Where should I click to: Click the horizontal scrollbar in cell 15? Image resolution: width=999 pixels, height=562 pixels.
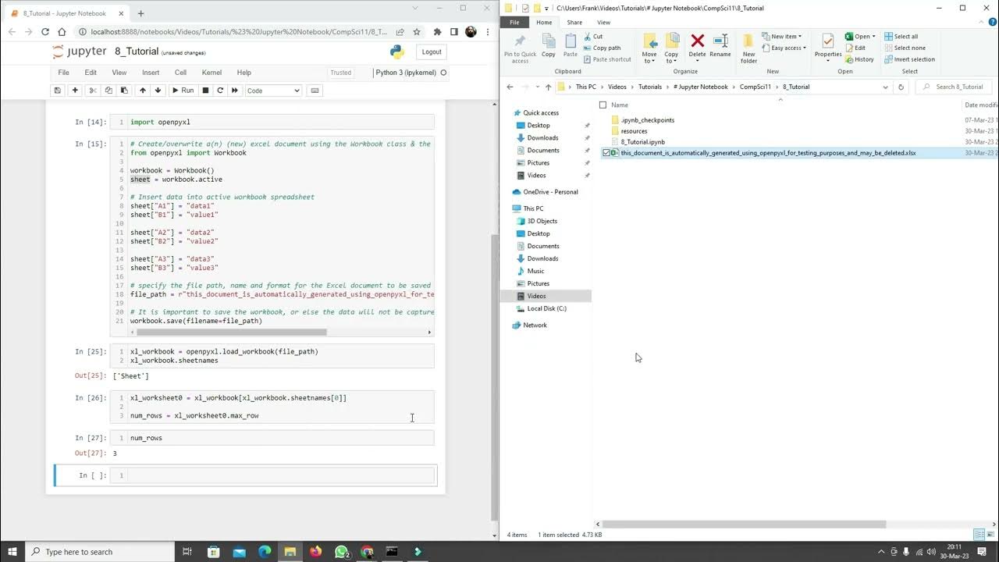[232, 333]
